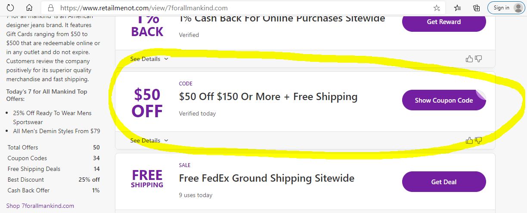Open the browser favorites list icon
The width and height of the screenshot is (527, 213).
pos(458,8)
